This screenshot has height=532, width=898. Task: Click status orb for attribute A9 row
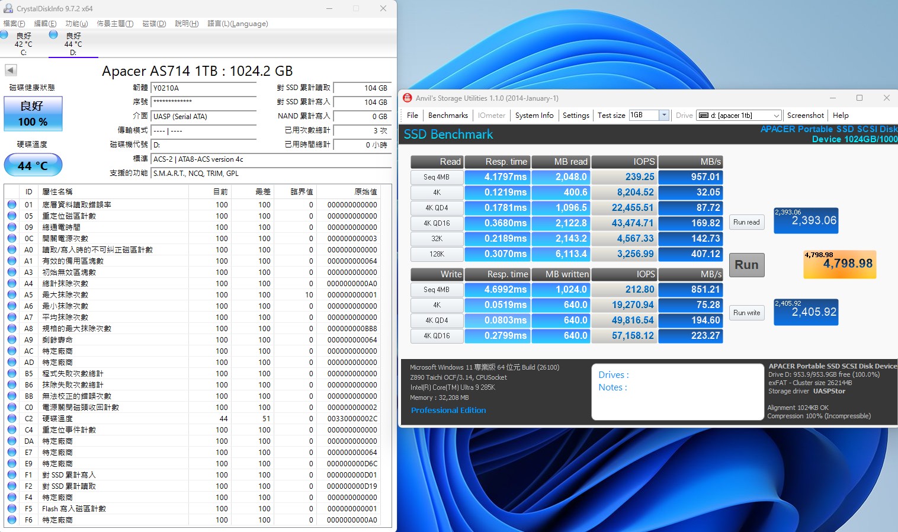[x=12, y=339]
